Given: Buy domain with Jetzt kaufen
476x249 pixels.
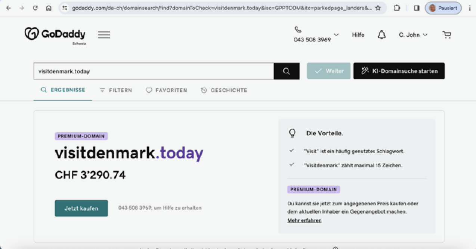Looking at the screenshot, I should click(x=81, y=208).
